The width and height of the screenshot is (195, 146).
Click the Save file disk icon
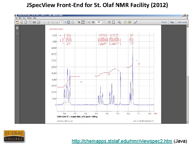(30, 22)
